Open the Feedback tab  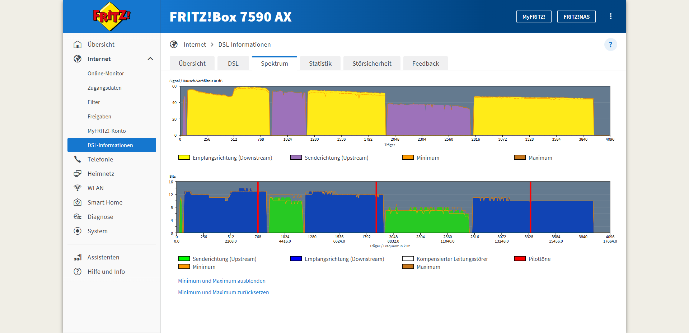pos(426,64)
